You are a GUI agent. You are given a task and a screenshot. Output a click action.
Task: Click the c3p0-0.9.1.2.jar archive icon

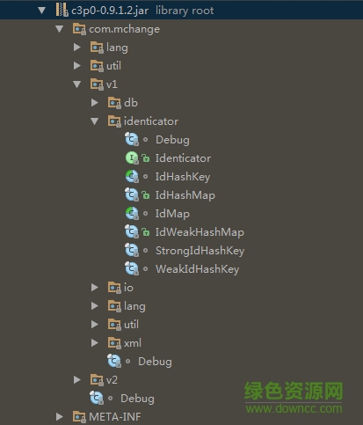[x=62, y=11]
